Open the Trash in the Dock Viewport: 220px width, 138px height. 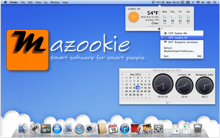198,129
